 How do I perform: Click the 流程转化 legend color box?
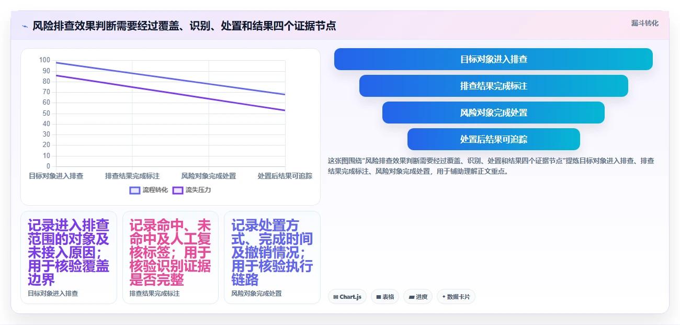pyautogui.click(x=135, y=190)
